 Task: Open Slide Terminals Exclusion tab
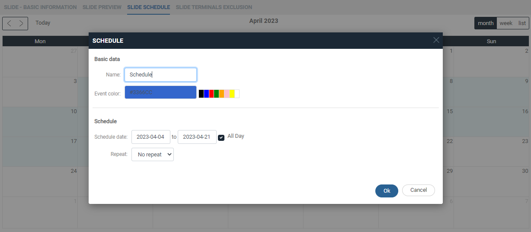click(214, 7)
